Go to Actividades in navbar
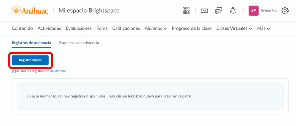 pyautogui.click(x=49, y=28)
